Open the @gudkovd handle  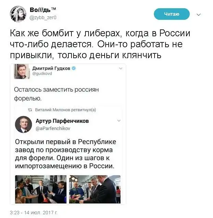coord(42,74)
